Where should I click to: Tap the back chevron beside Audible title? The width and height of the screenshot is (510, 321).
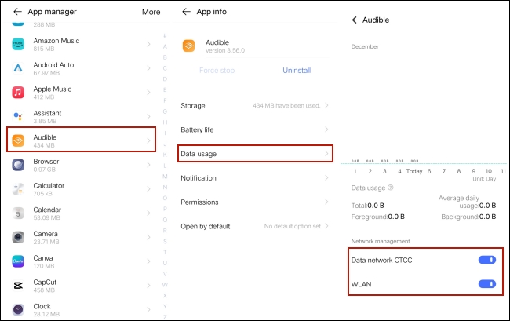click(x=355, y=20)
